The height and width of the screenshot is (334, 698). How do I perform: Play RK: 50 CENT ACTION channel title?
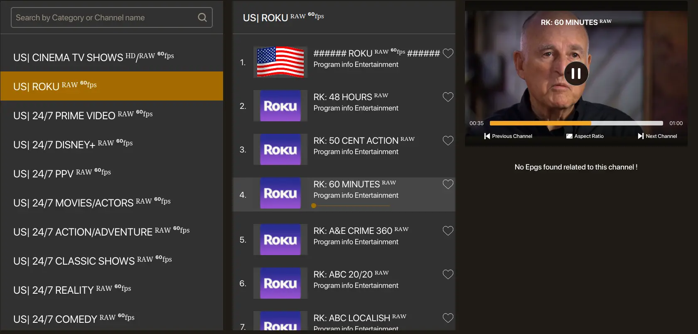(364, 140)
